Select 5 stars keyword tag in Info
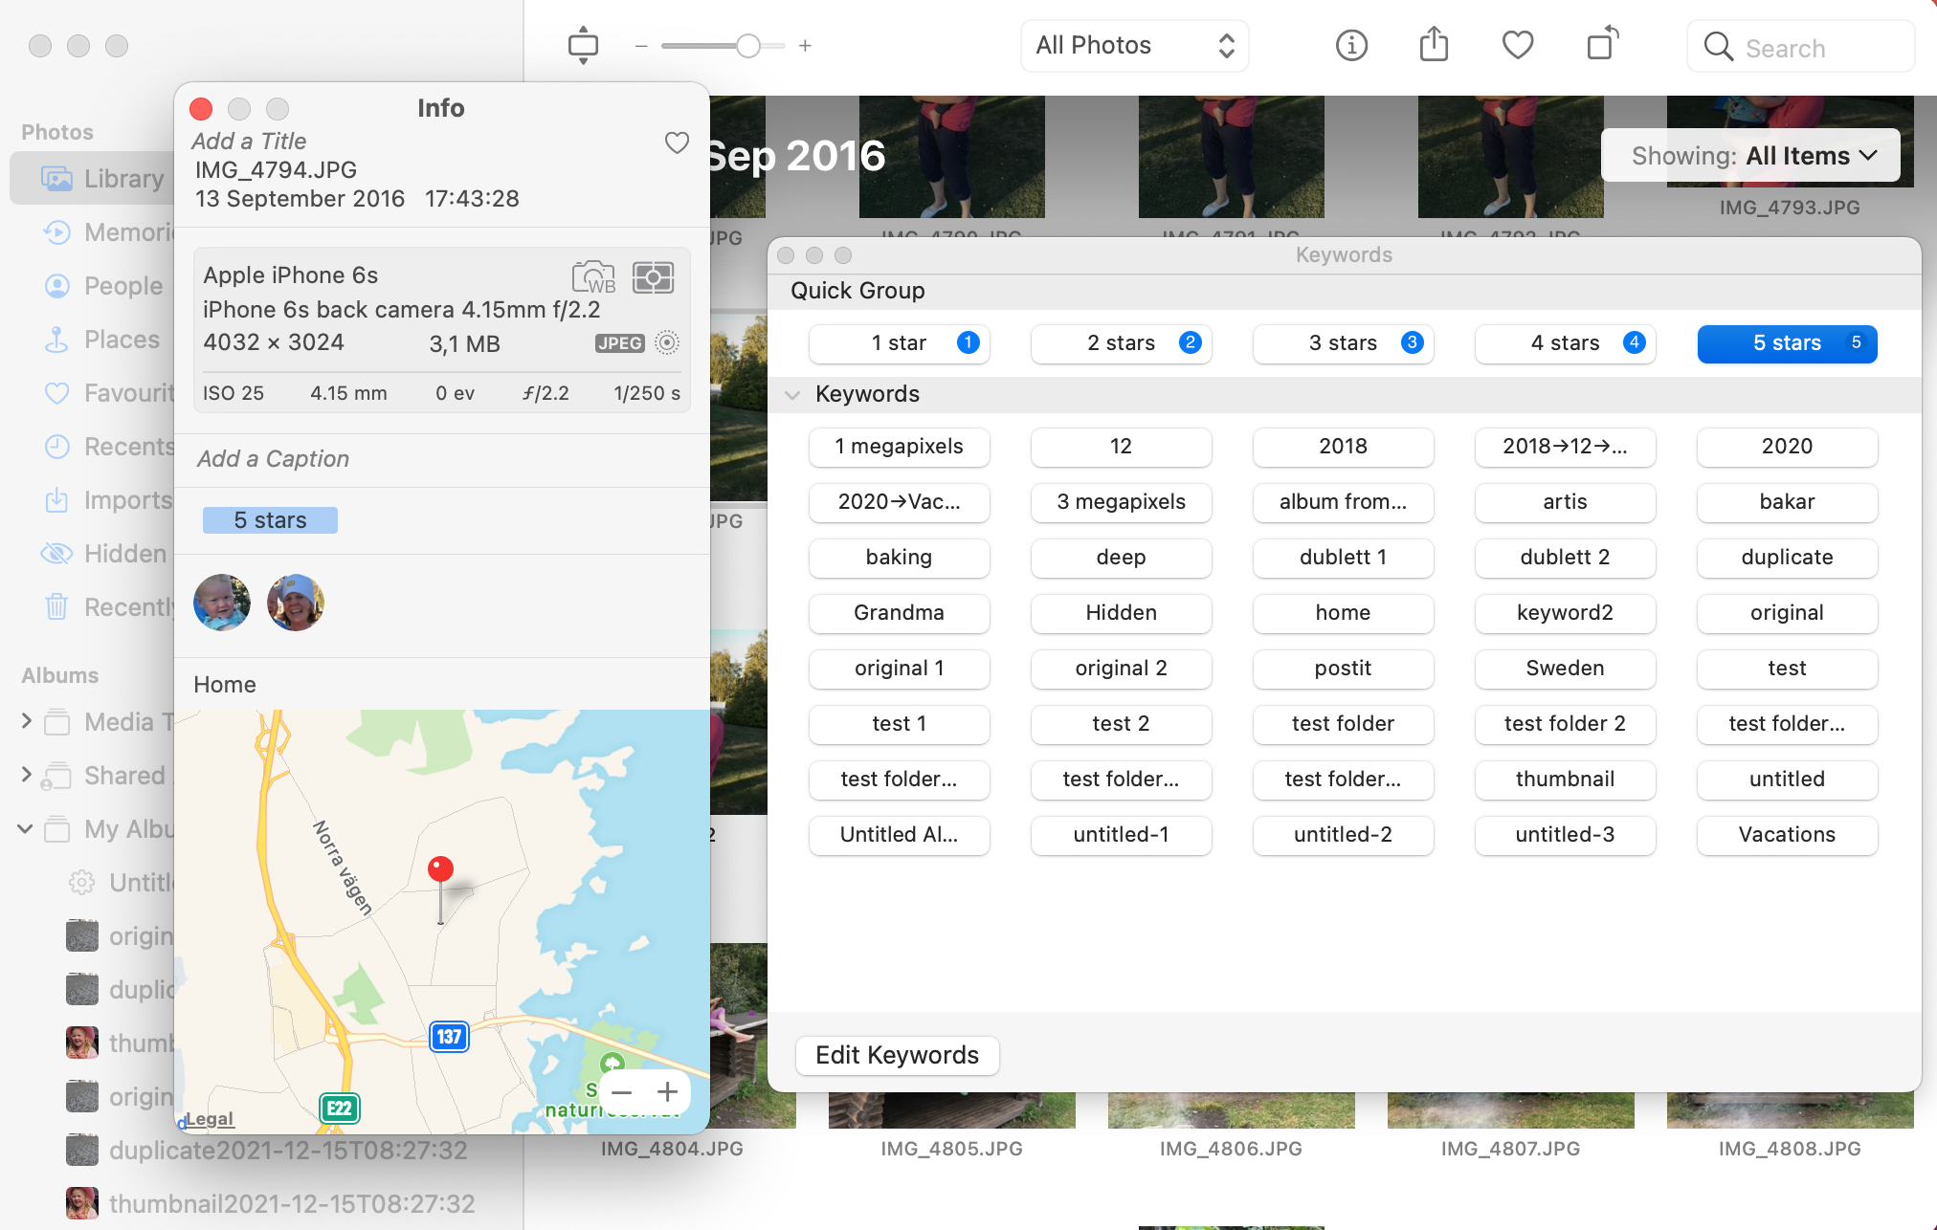The width and height of the screenshot is (1937, 1230). (270, 520)
